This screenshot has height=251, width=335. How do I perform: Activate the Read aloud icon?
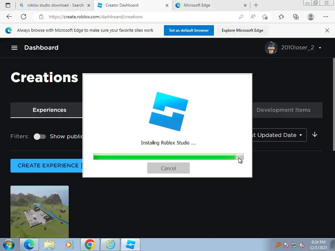[253, 17]
